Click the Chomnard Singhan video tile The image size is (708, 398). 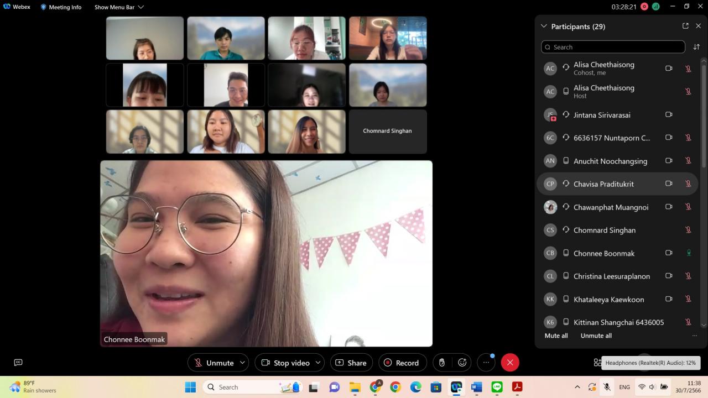[x=388, y=132]
